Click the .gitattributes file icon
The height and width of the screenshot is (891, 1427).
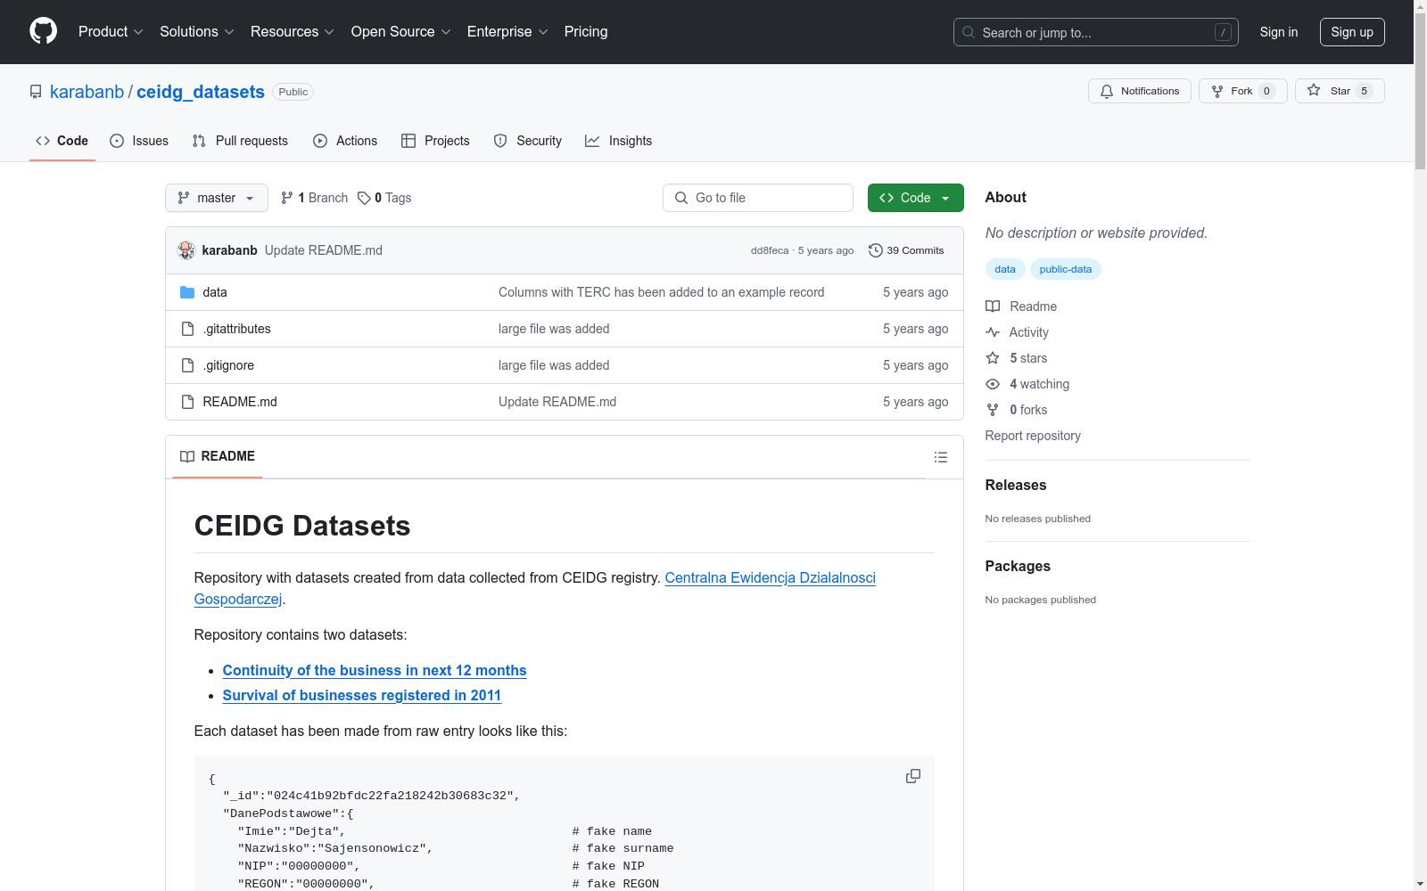[x=187, y=329]
